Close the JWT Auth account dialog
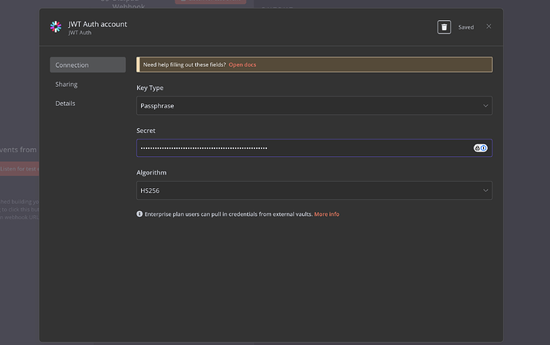The image size is (550, 345). 489,26
